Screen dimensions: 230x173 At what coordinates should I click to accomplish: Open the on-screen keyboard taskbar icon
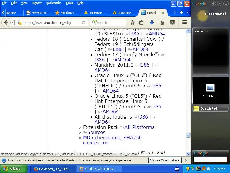(x=177, y=169)
